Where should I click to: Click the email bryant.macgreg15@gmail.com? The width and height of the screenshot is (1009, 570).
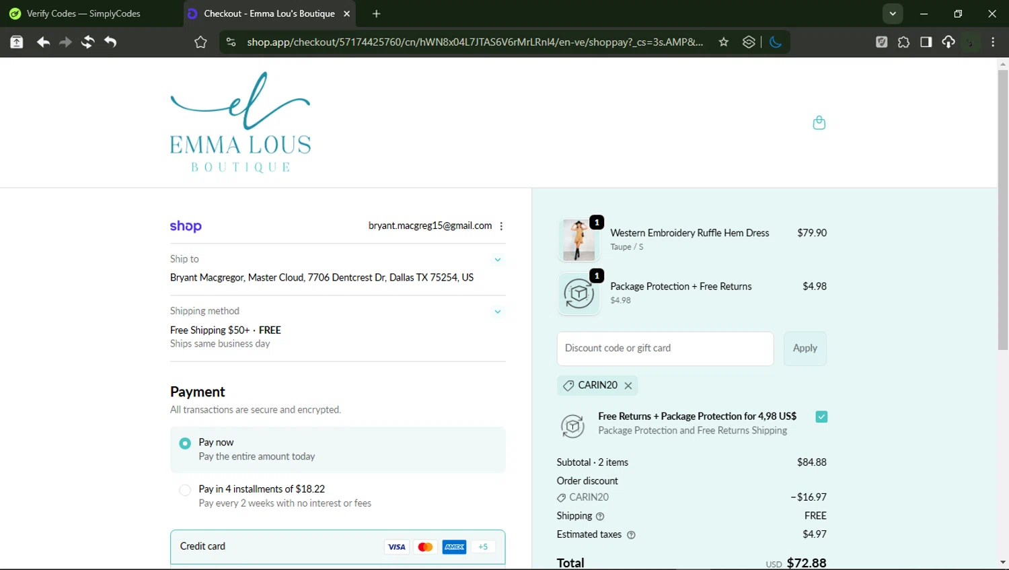coord(430,226)
